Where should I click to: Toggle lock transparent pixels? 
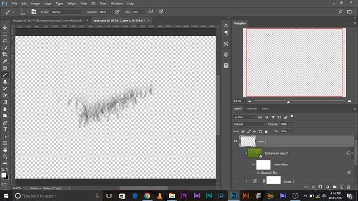pos(243,131)
